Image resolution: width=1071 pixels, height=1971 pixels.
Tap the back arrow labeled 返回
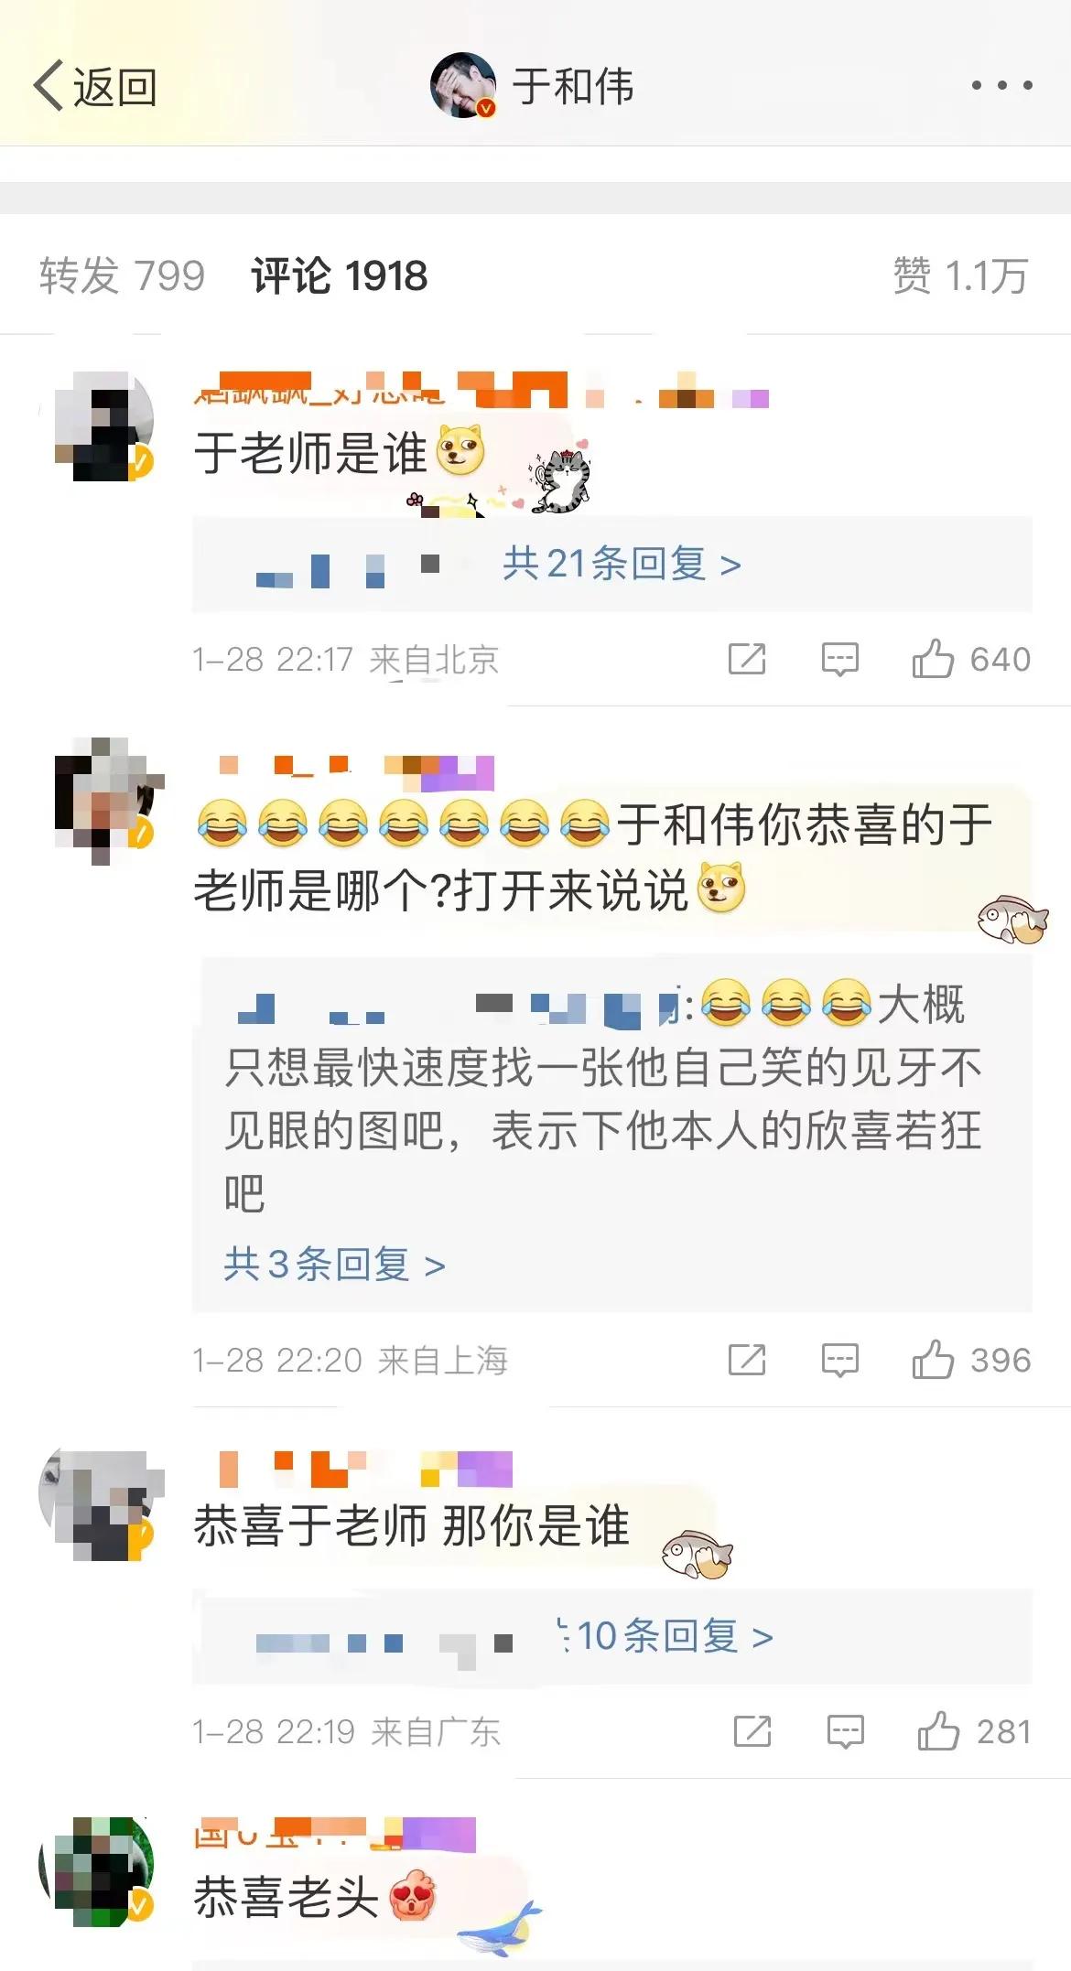[x=95, y=87]
